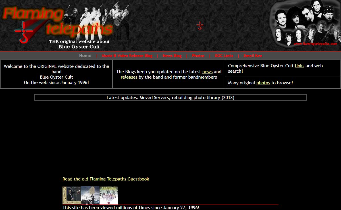Click the www.flamingtelepaths.com address on the photo

click(315, 44)
